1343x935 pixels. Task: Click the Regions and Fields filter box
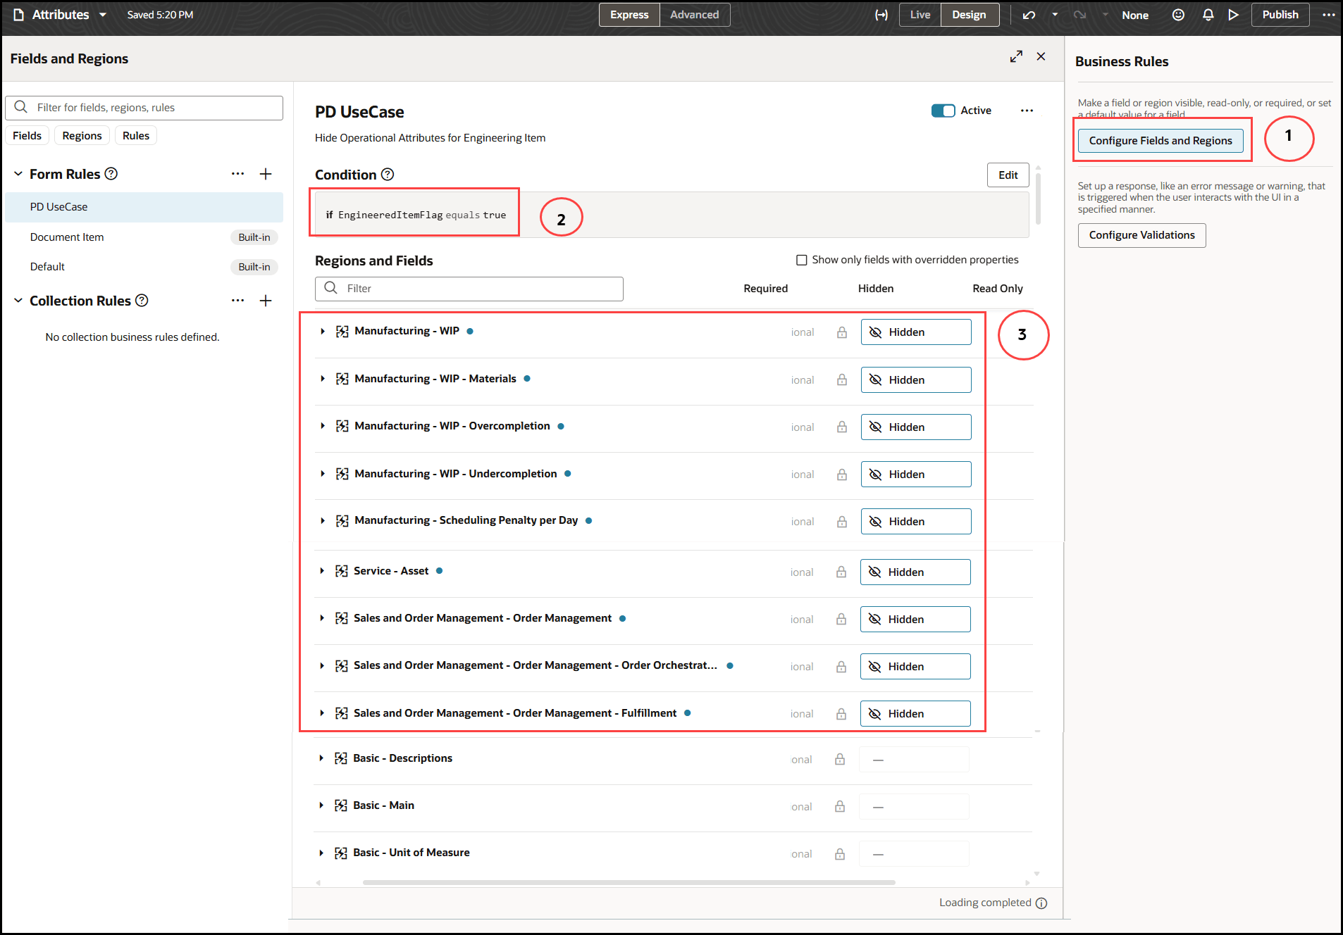469,289
